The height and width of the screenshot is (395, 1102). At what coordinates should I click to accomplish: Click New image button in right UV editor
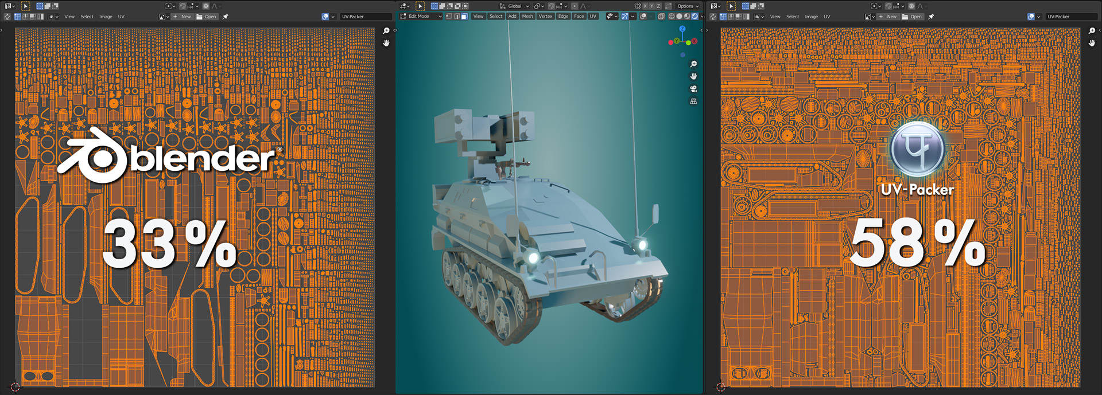(x=888, y=17)
